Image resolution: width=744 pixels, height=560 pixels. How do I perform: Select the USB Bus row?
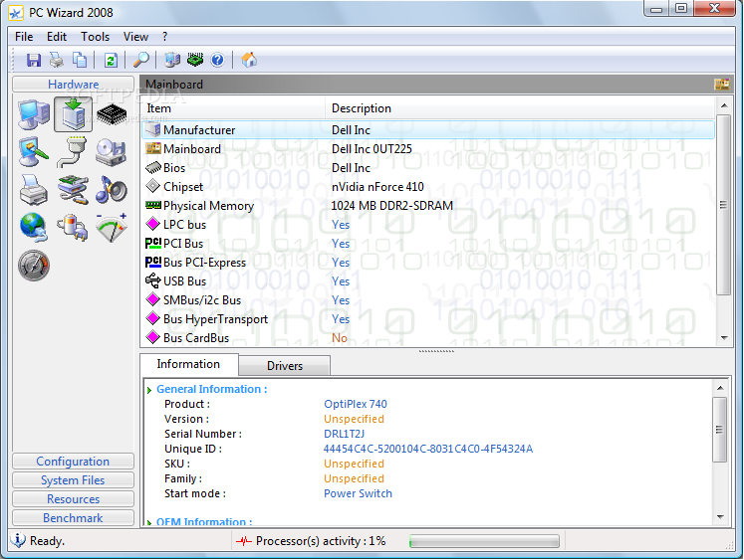pyautogui.click(x=428, y=281)
